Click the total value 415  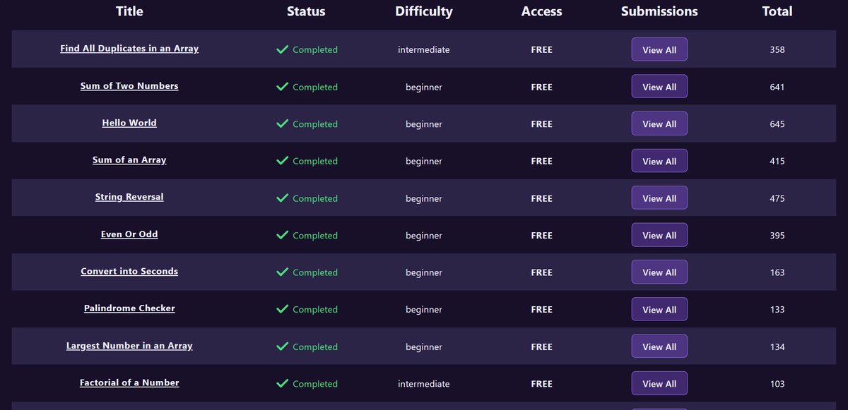pyautogui.click(x=777, y=161)
